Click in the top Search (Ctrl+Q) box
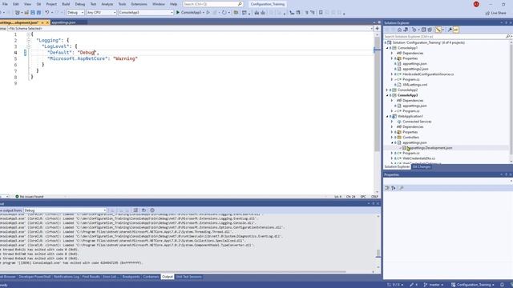 tap(212, 4)
